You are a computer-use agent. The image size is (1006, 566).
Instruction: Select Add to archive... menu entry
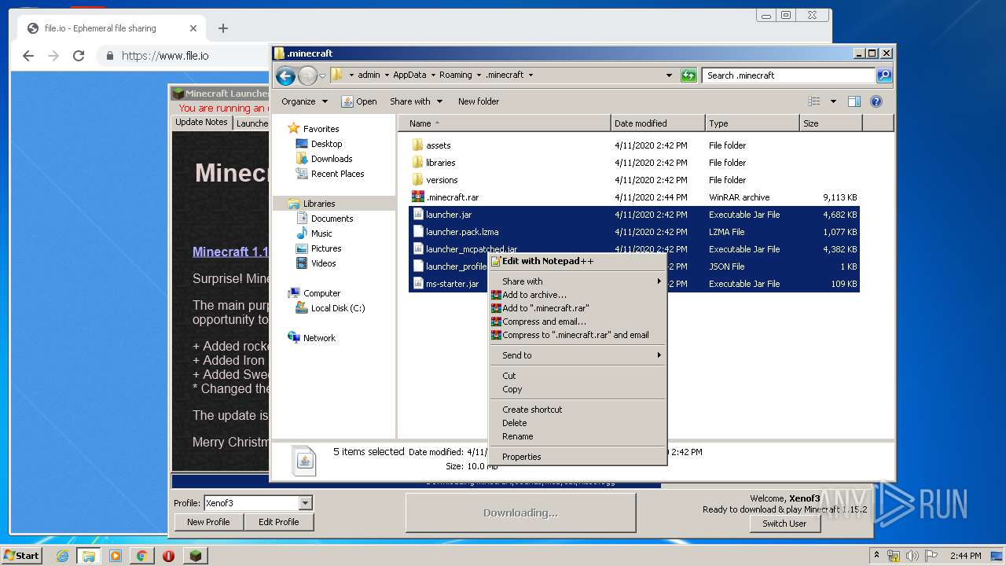point(577,295)
